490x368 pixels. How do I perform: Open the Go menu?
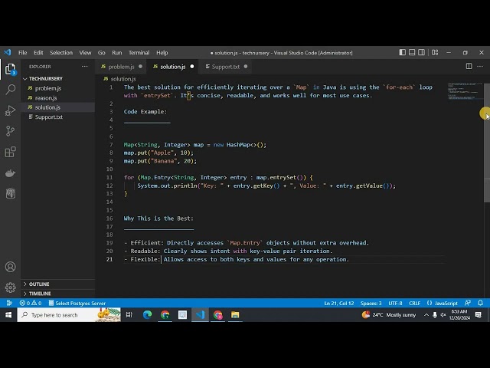(x=102, y=53)
